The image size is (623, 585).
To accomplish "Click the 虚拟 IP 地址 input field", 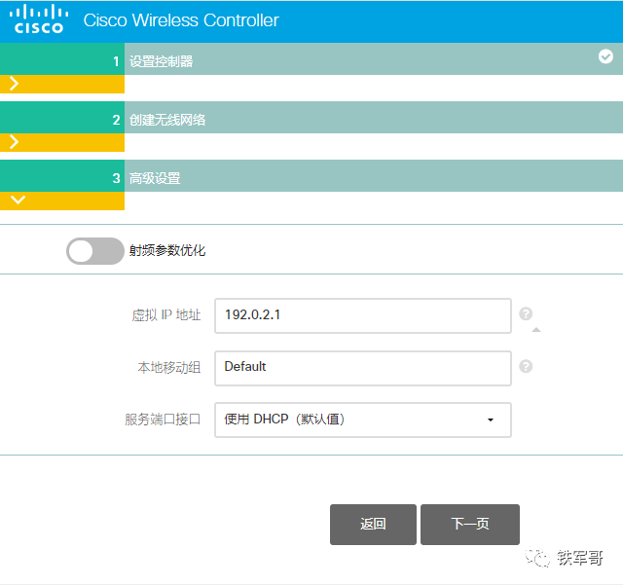I will tap(363, 316).
